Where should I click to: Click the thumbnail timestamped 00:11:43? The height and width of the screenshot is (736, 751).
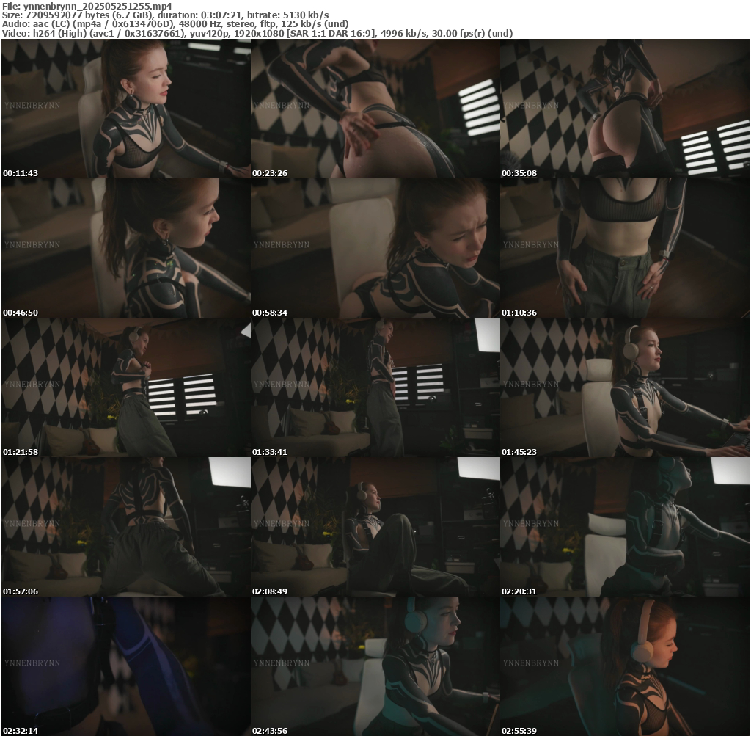click(125, 109)
